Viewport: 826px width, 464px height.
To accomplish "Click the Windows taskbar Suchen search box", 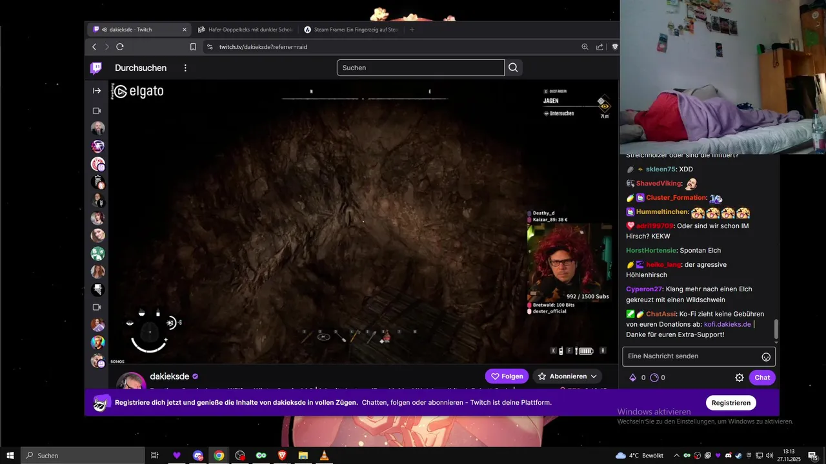I will click(x=83, y=456).
